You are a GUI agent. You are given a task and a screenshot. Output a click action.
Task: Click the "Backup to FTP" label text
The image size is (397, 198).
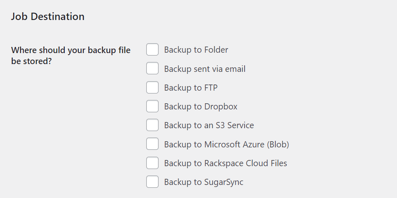tap(191, 88)
